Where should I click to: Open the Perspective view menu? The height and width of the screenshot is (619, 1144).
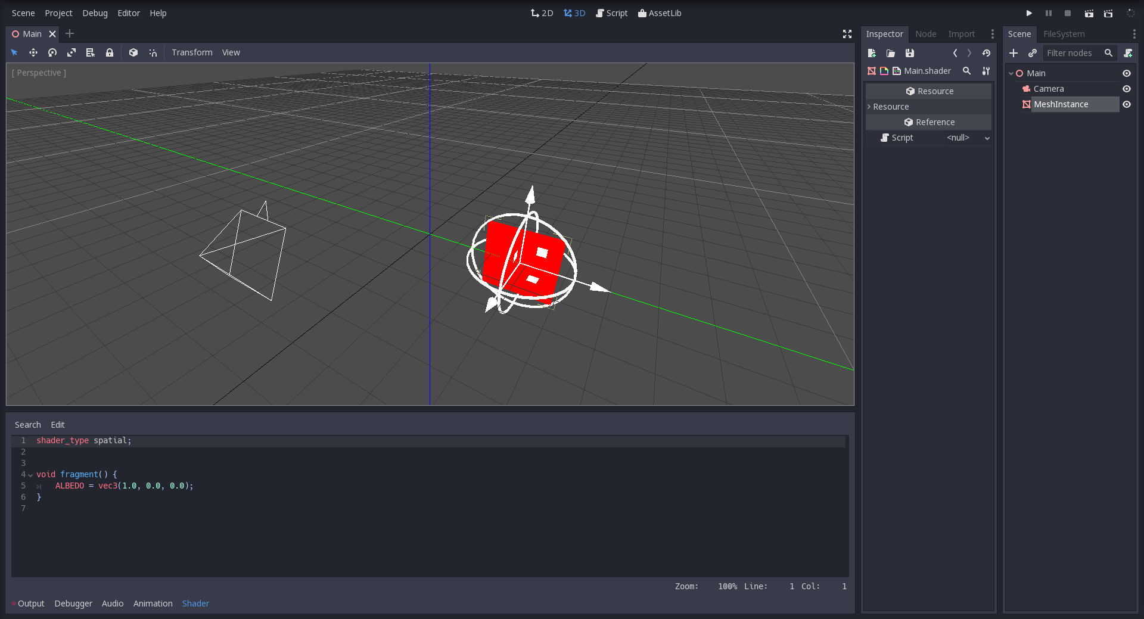[39, 73]
